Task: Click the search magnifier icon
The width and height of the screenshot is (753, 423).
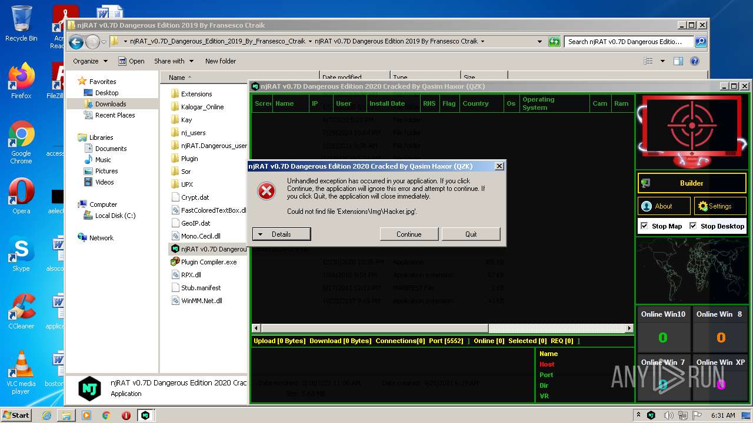Action: 701,42
